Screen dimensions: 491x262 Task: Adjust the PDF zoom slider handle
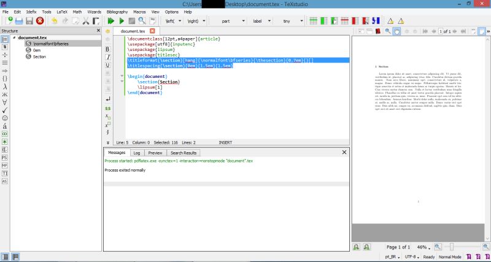point(452,247)
